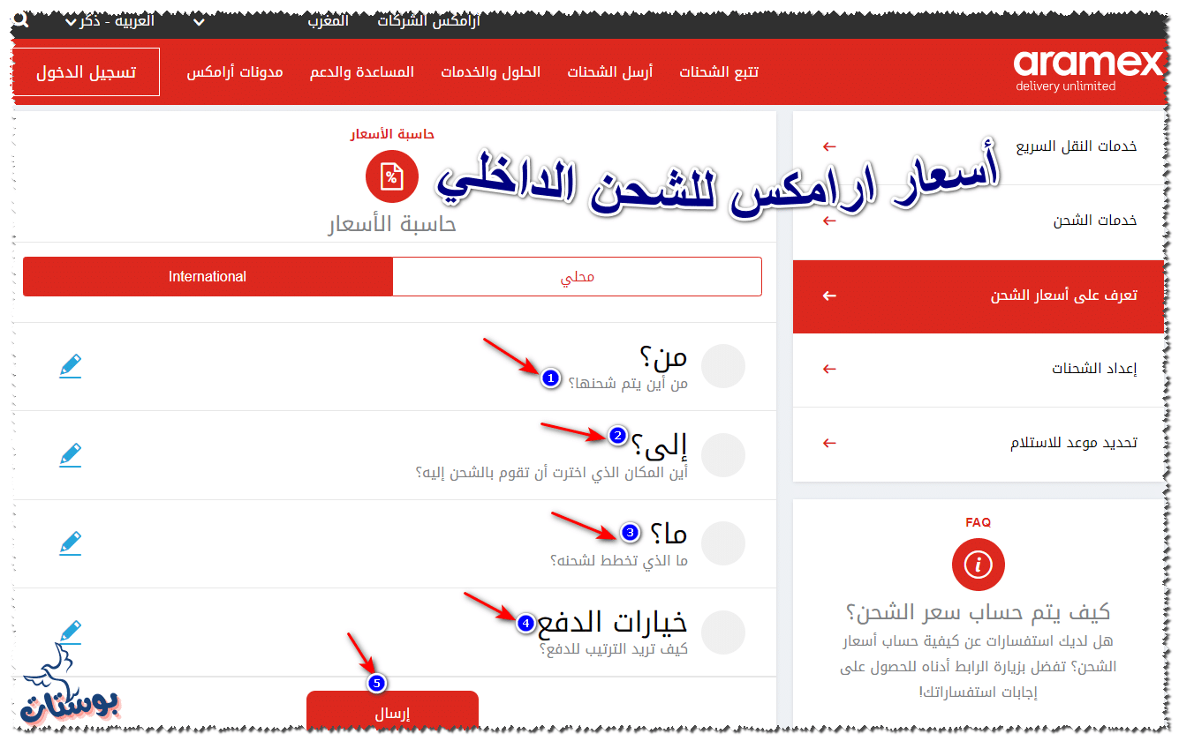Edit the ما؟ section with pencil icon
The width and height of the screenshot is (1179, 741).
(x=71, y=543)
